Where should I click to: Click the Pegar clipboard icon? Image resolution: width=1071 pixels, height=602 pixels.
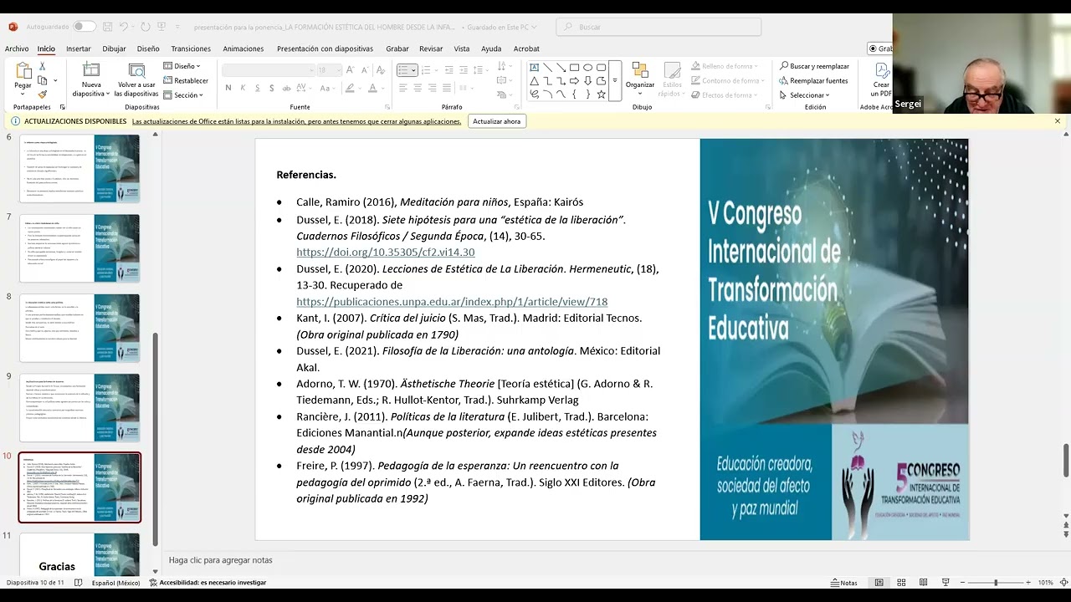[23, 71]
